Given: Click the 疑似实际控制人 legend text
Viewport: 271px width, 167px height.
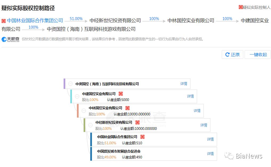Looking at the screenshot, I should (257, 7).
